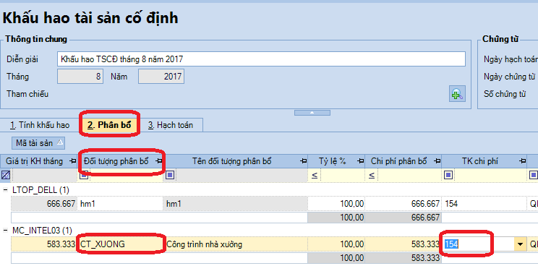Pin the Giá trị KH tháng column

(x=73, y=161)
